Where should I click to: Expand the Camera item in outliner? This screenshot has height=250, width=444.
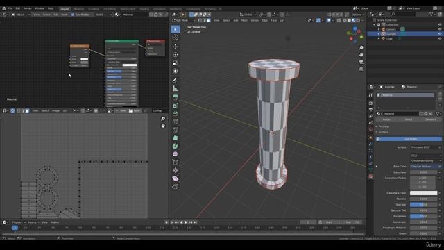coord(379,29)
